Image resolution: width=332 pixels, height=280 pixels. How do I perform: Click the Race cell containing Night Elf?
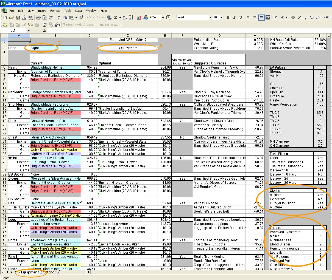(55, 48)
